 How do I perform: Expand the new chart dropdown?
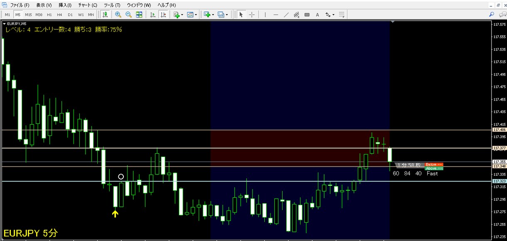pyautogui.click(x=209, y=15)
